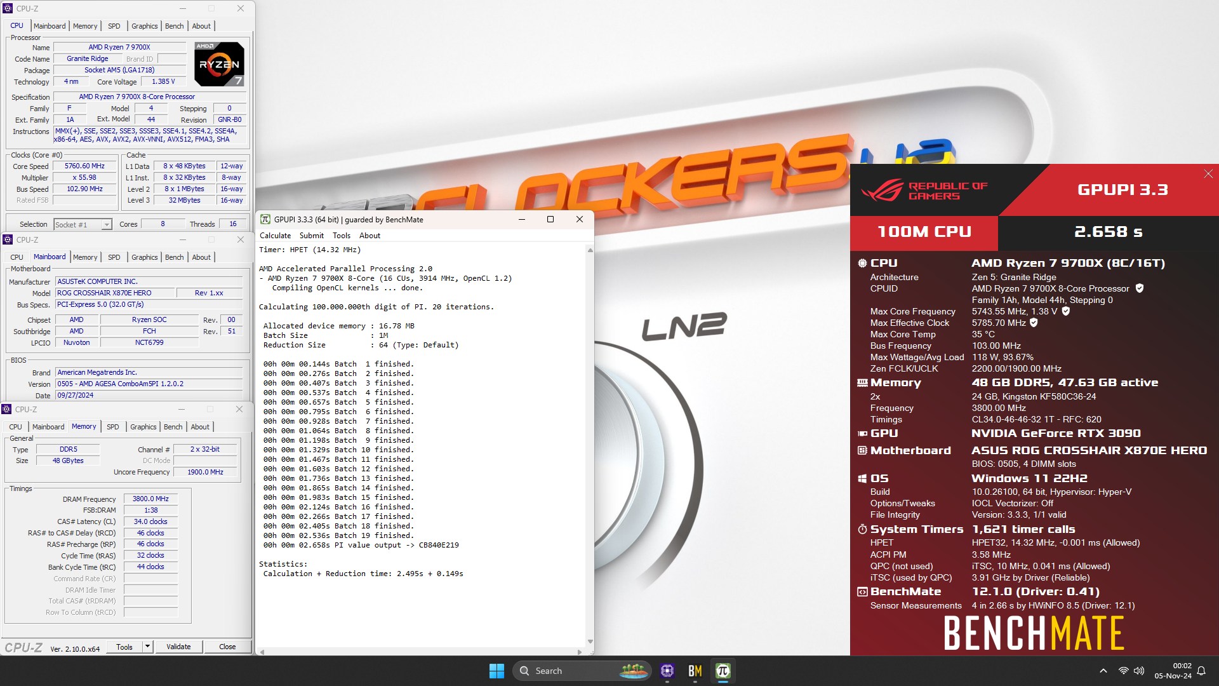
Task: Click verified shield next to Max Core Frequency
Action: [1066, 311]
